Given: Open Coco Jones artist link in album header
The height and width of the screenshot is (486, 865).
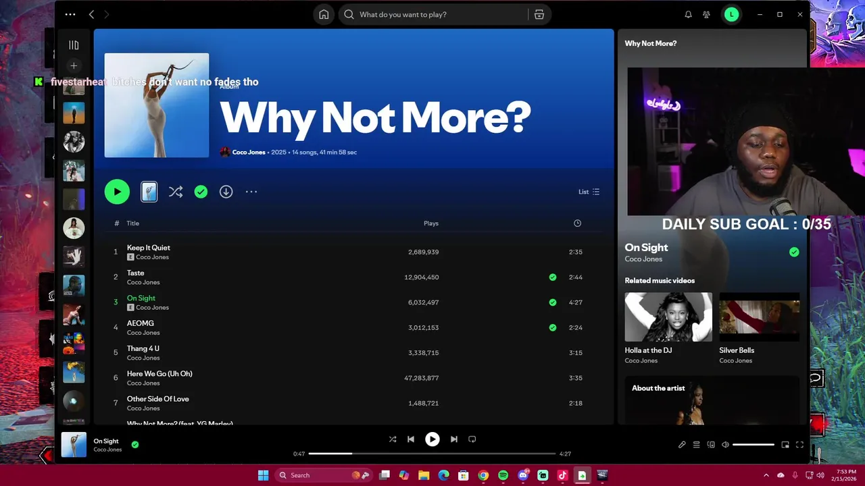Looking at the screenshot, I should 249,152.
